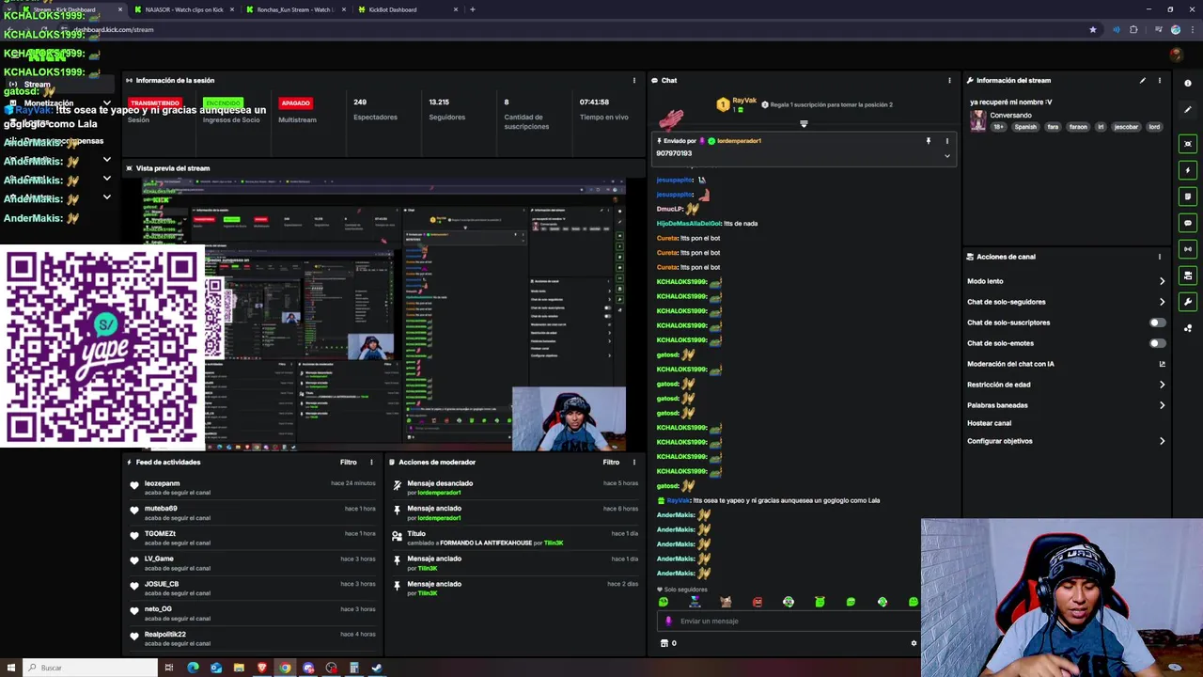1203x677 pixels.
Task: Click the faraon tag in stream info
Action: 1078,127
